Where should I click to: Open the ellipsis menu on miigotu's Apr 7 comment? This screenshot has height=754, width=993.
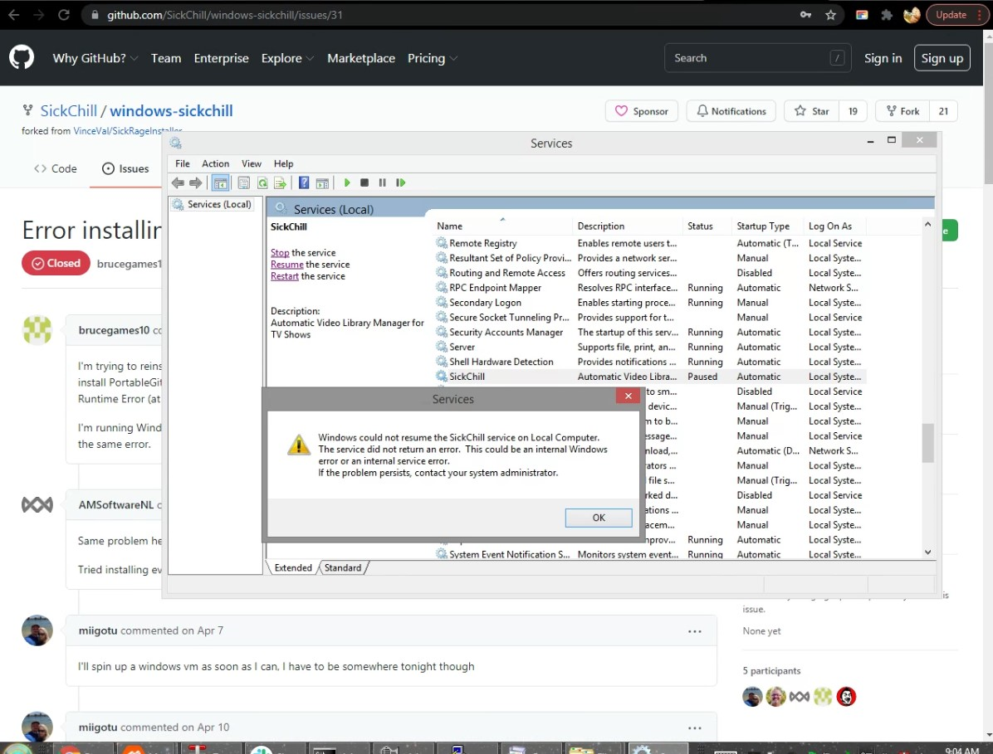tap(695, 630)
